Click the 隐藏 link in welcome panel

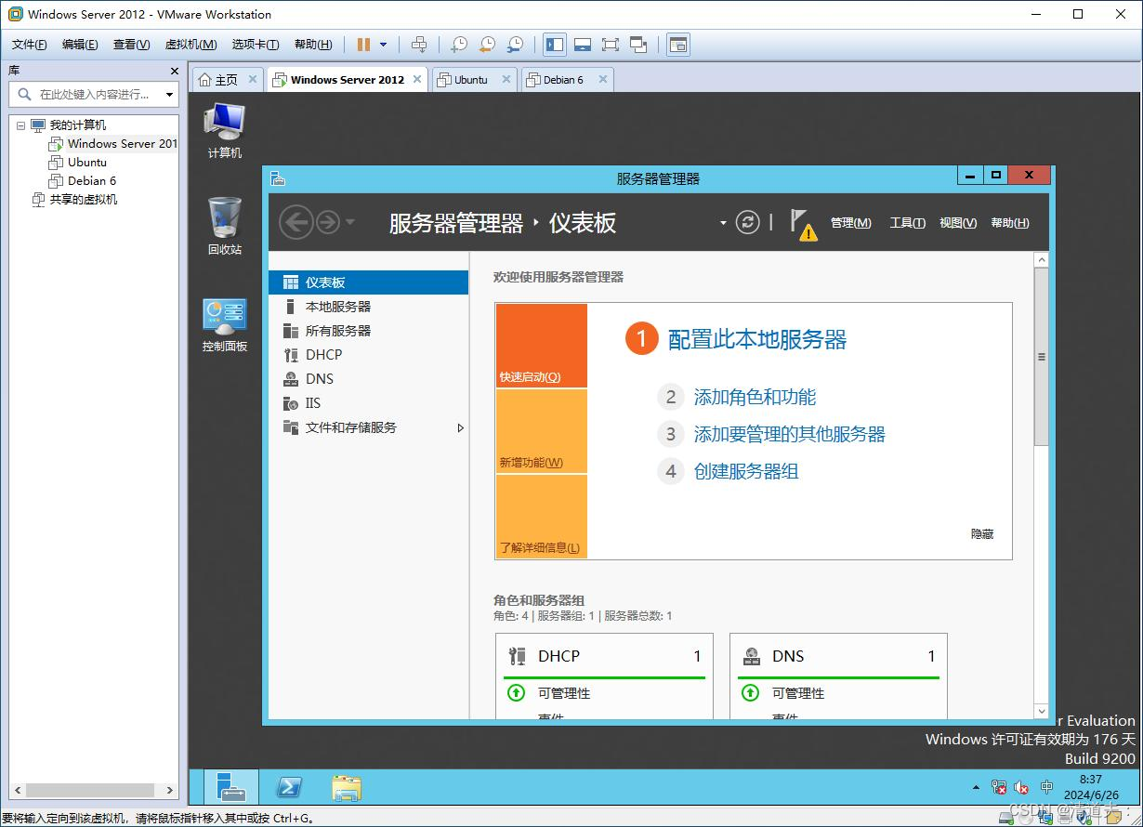tap(982, 534)
